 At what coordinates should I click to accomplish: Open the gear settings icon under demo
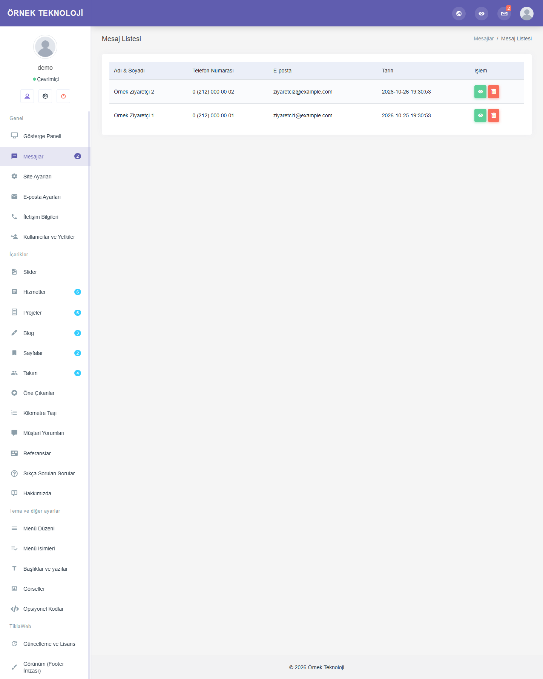(x=45, y=96)
